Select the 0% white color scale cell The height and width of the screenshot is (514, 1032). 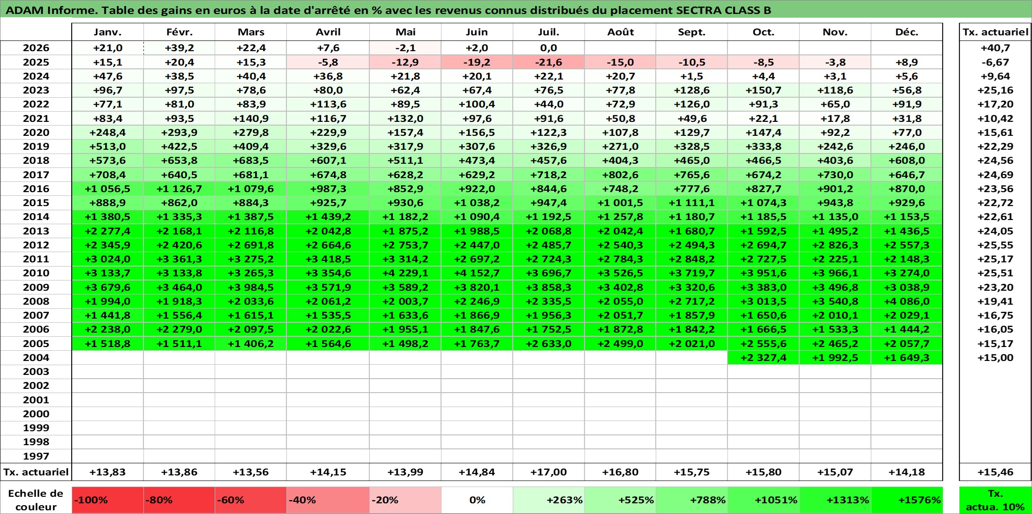(477, 500)
